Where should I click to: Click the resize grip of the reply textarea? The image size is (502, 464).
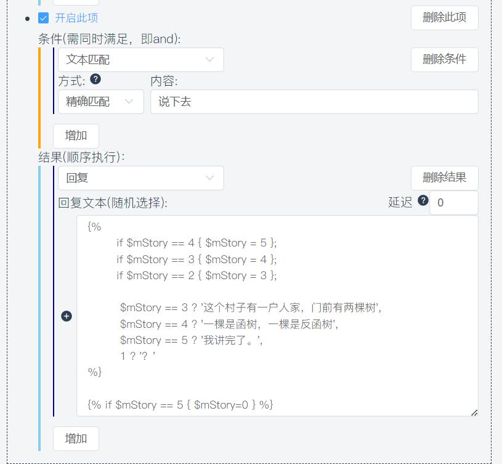click(475, 413)
